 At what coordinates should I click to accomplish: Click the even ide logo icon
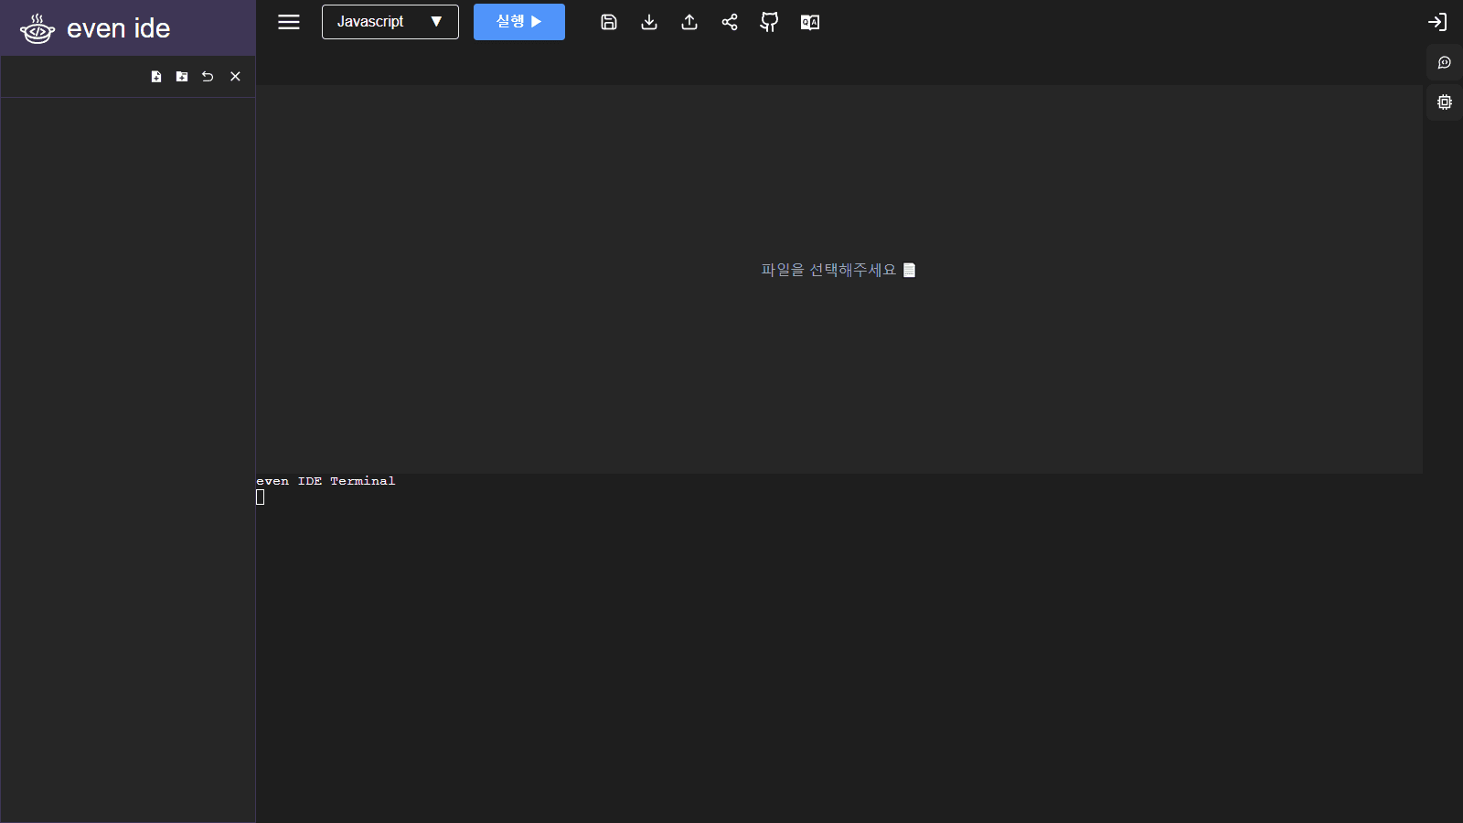[x=37, y=28]
